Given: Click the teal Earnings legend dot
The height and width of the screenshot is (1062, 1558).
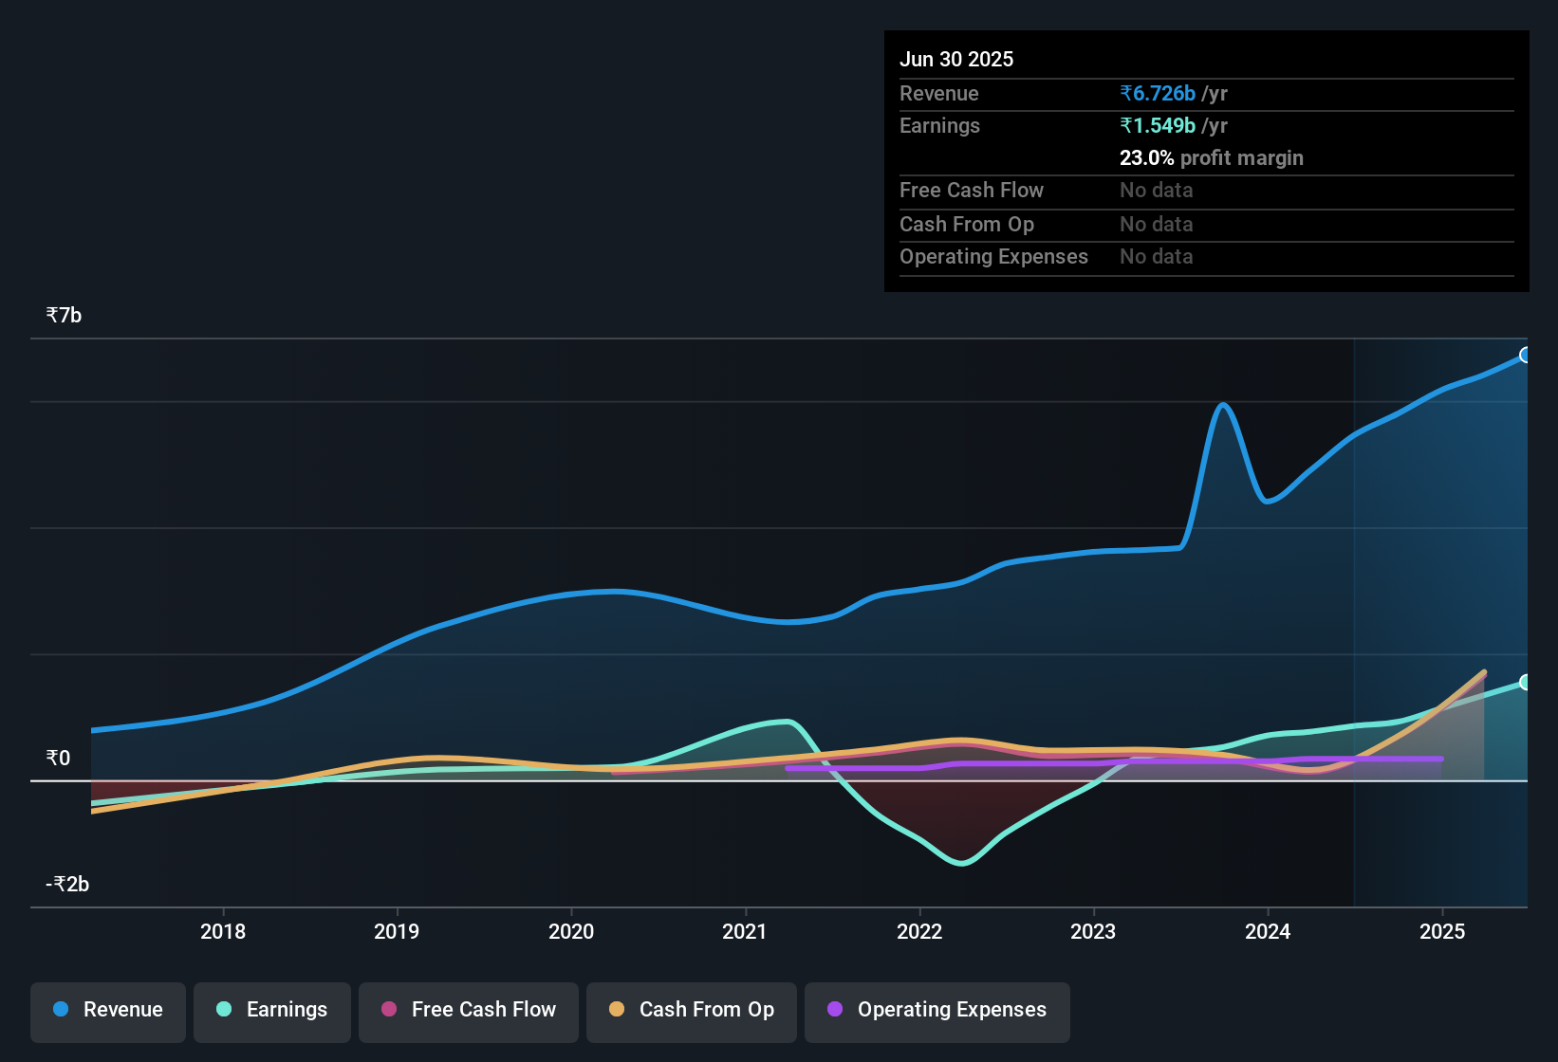Looking at the screenshot, I should pos(223,1010).
